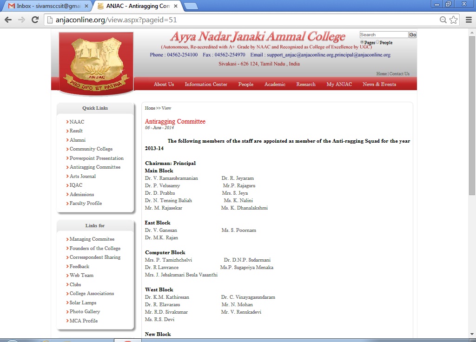This screenshot has width=476, height=342.
Task: Open the Faculty Profile link
Action: coord(86,204)
